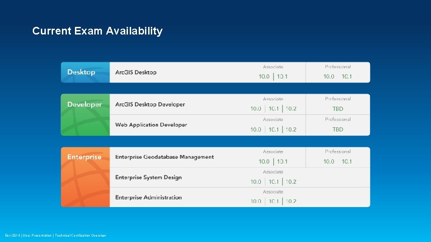The height and width of the screenshot is (242, 431).
Task: Choose Enterprise Administration Associate 10.2
Action: pos(291,201)
